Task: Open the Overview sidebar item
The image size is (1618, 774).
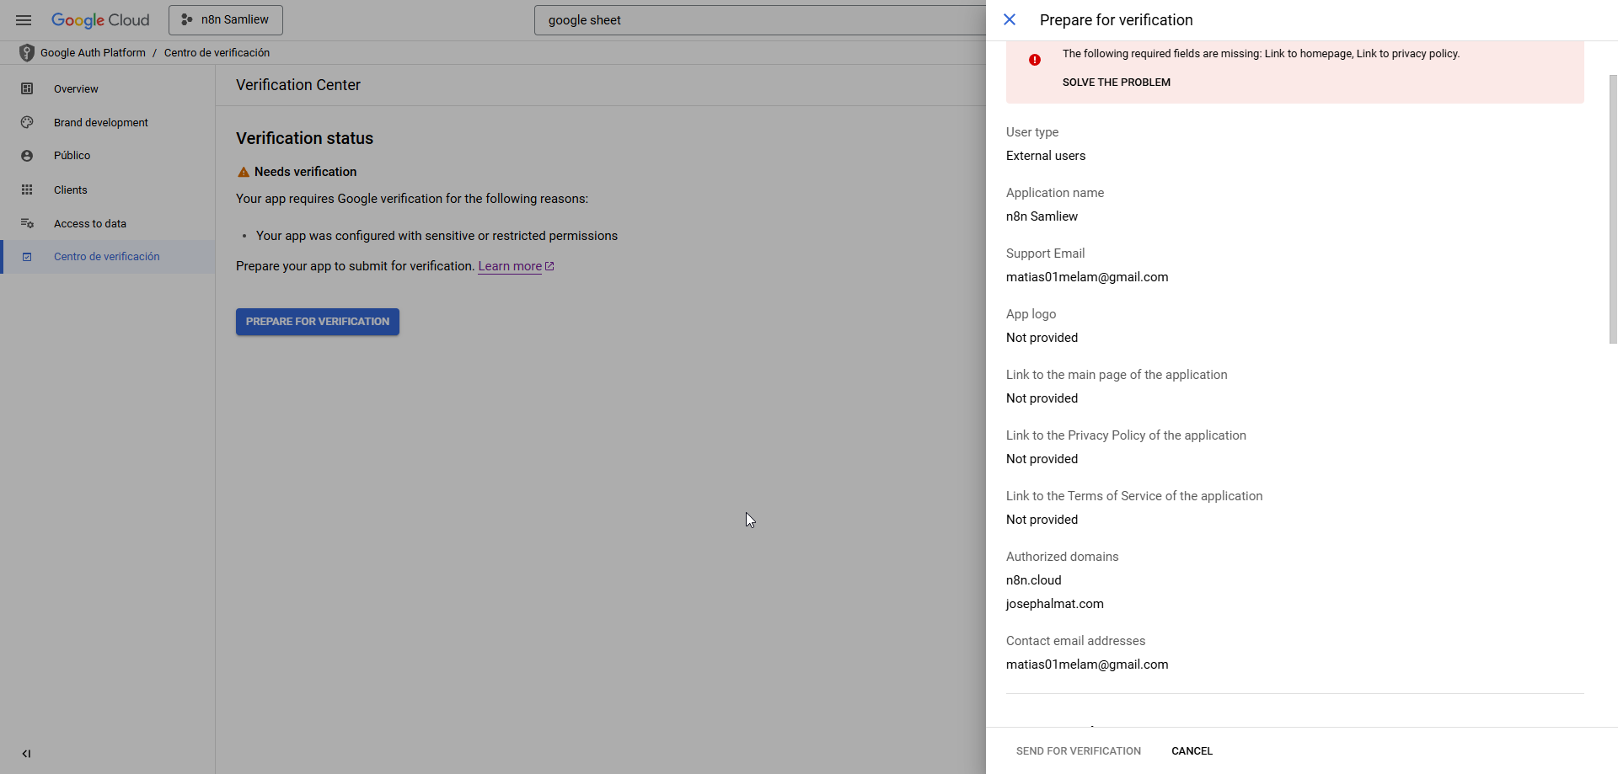Action: 108,88
